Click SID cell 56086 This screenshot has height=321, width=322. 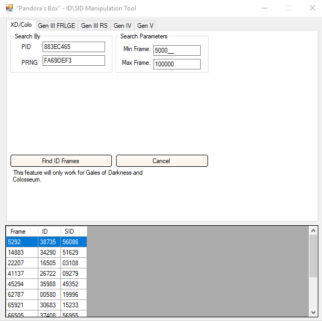74,242
